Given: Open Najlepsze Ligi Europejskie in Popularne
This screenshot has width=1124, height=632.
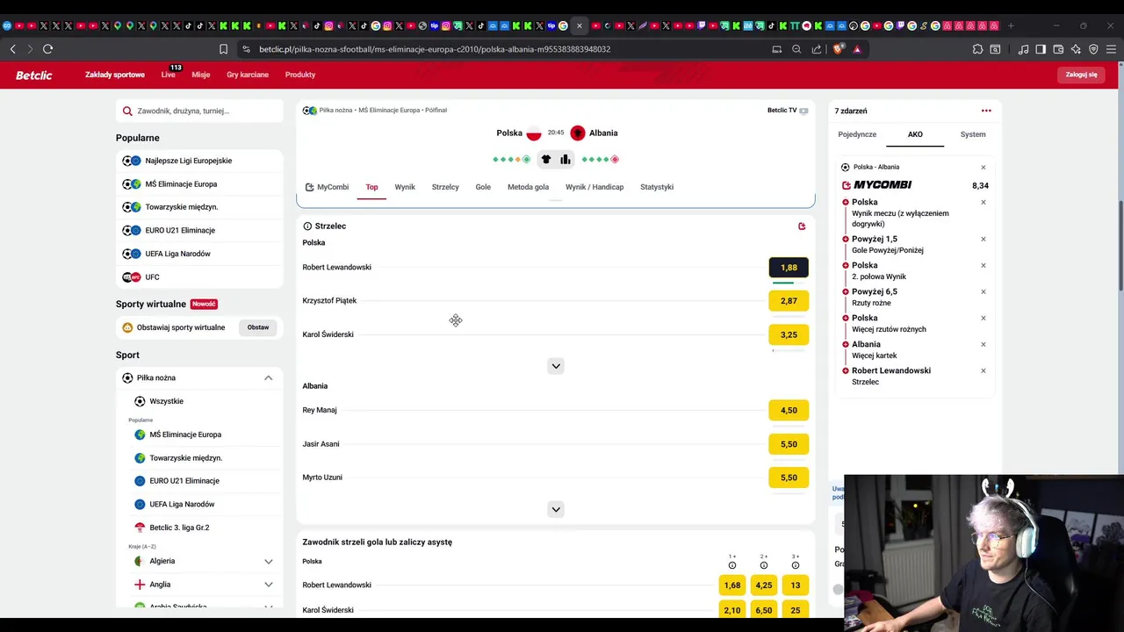Looking at the screenshot, I should pyautogui.click(x=199, y=161).
